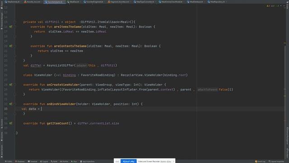Open the Logcat tool window
The width and height of the screenshot is (289, 163).
coord(44,162)
